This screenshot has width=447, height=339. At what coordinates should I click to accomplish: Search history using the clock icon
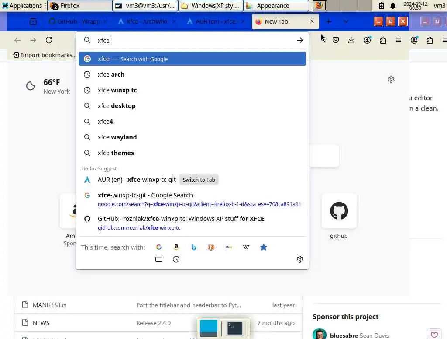coord(176,259)
